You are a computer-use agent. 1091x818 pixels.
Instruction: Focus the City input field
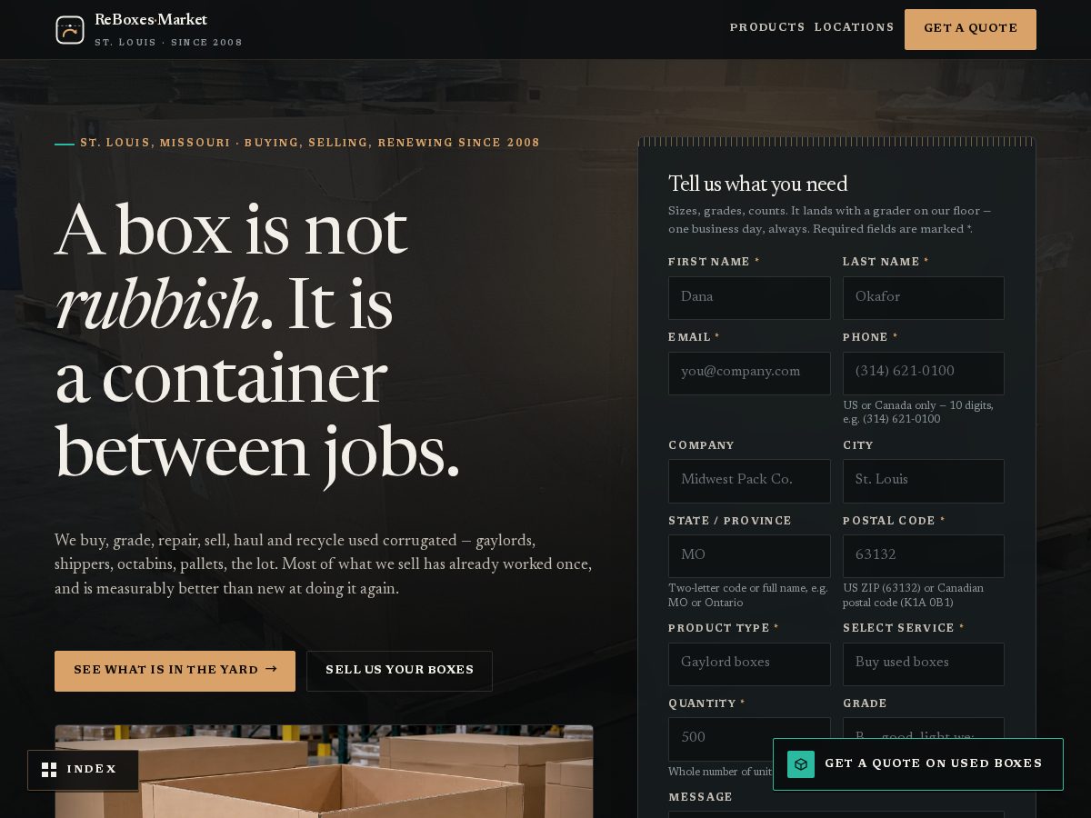click(924, 481)
